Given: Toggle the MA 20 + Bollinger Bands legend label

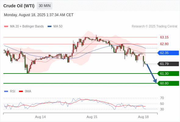Looking at the screenshot, I should click(x=27, y=27).
